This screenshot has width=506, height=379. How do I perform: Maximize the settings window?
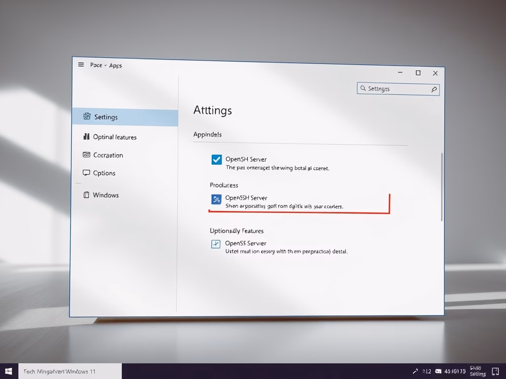tap(418, 73)
